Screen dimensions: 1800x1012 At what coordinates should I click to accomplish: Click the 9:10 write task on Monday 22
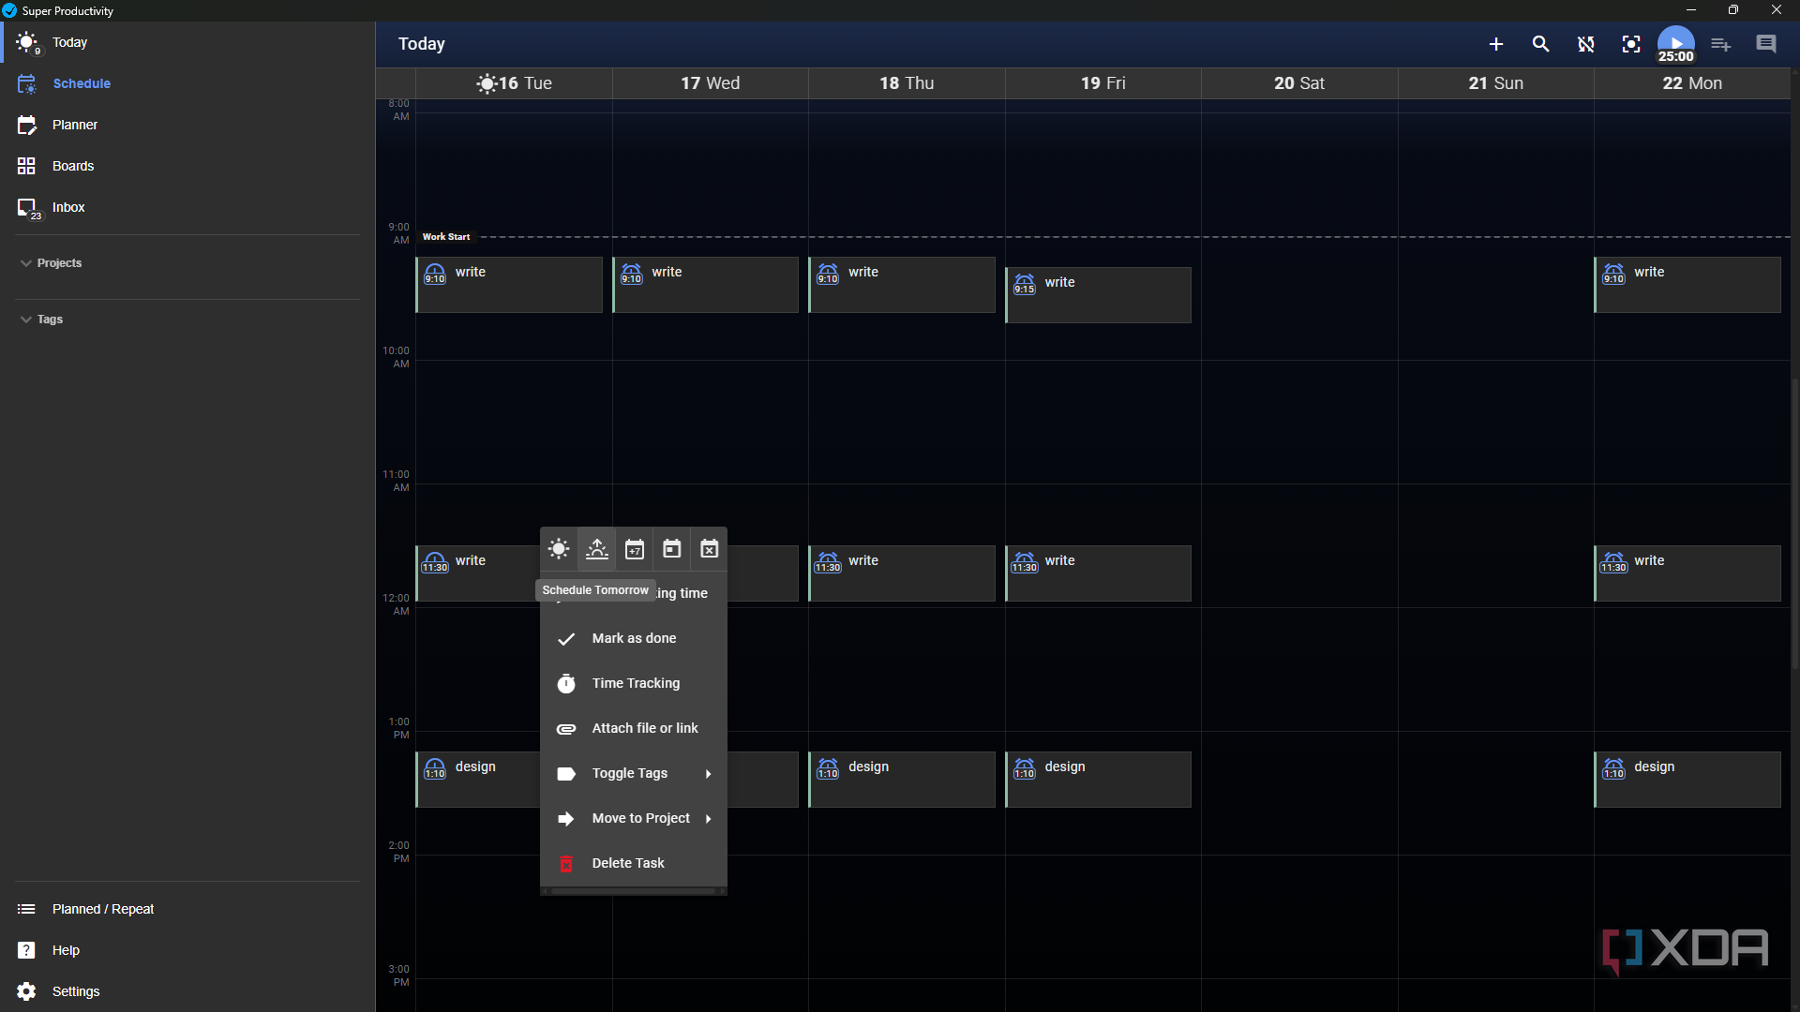pyautogui.click(x=1687, y=285)
